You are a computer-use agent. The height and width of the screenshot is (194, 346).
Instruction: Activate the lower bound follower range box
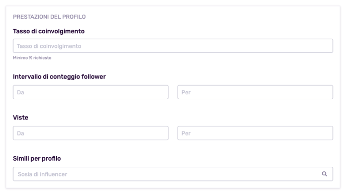pos(91,92)
